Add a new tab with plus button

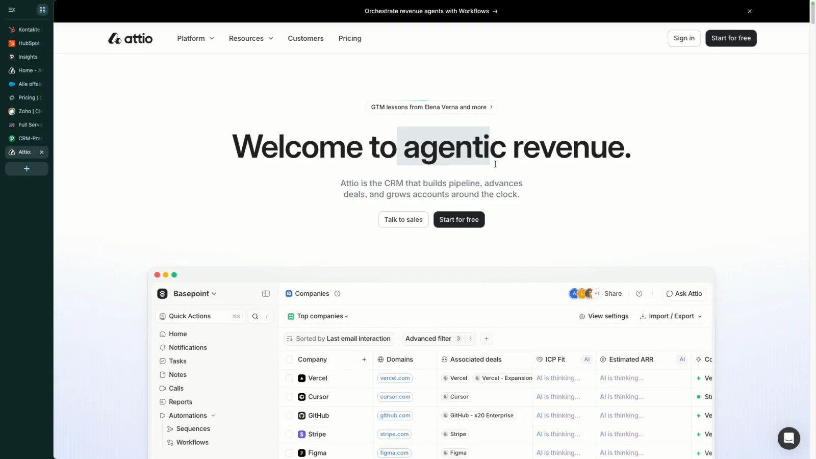click(x=27, y=169)
